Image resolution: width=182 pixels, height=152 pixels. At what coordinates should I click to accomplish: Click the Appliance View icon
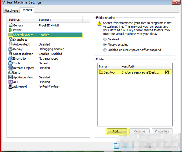(10, 77)
